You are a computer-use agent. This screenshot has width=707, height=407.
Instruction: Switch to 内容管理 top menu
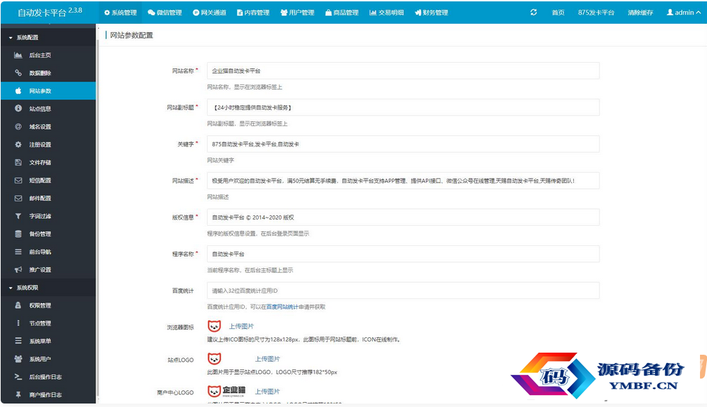pos(253,13)
